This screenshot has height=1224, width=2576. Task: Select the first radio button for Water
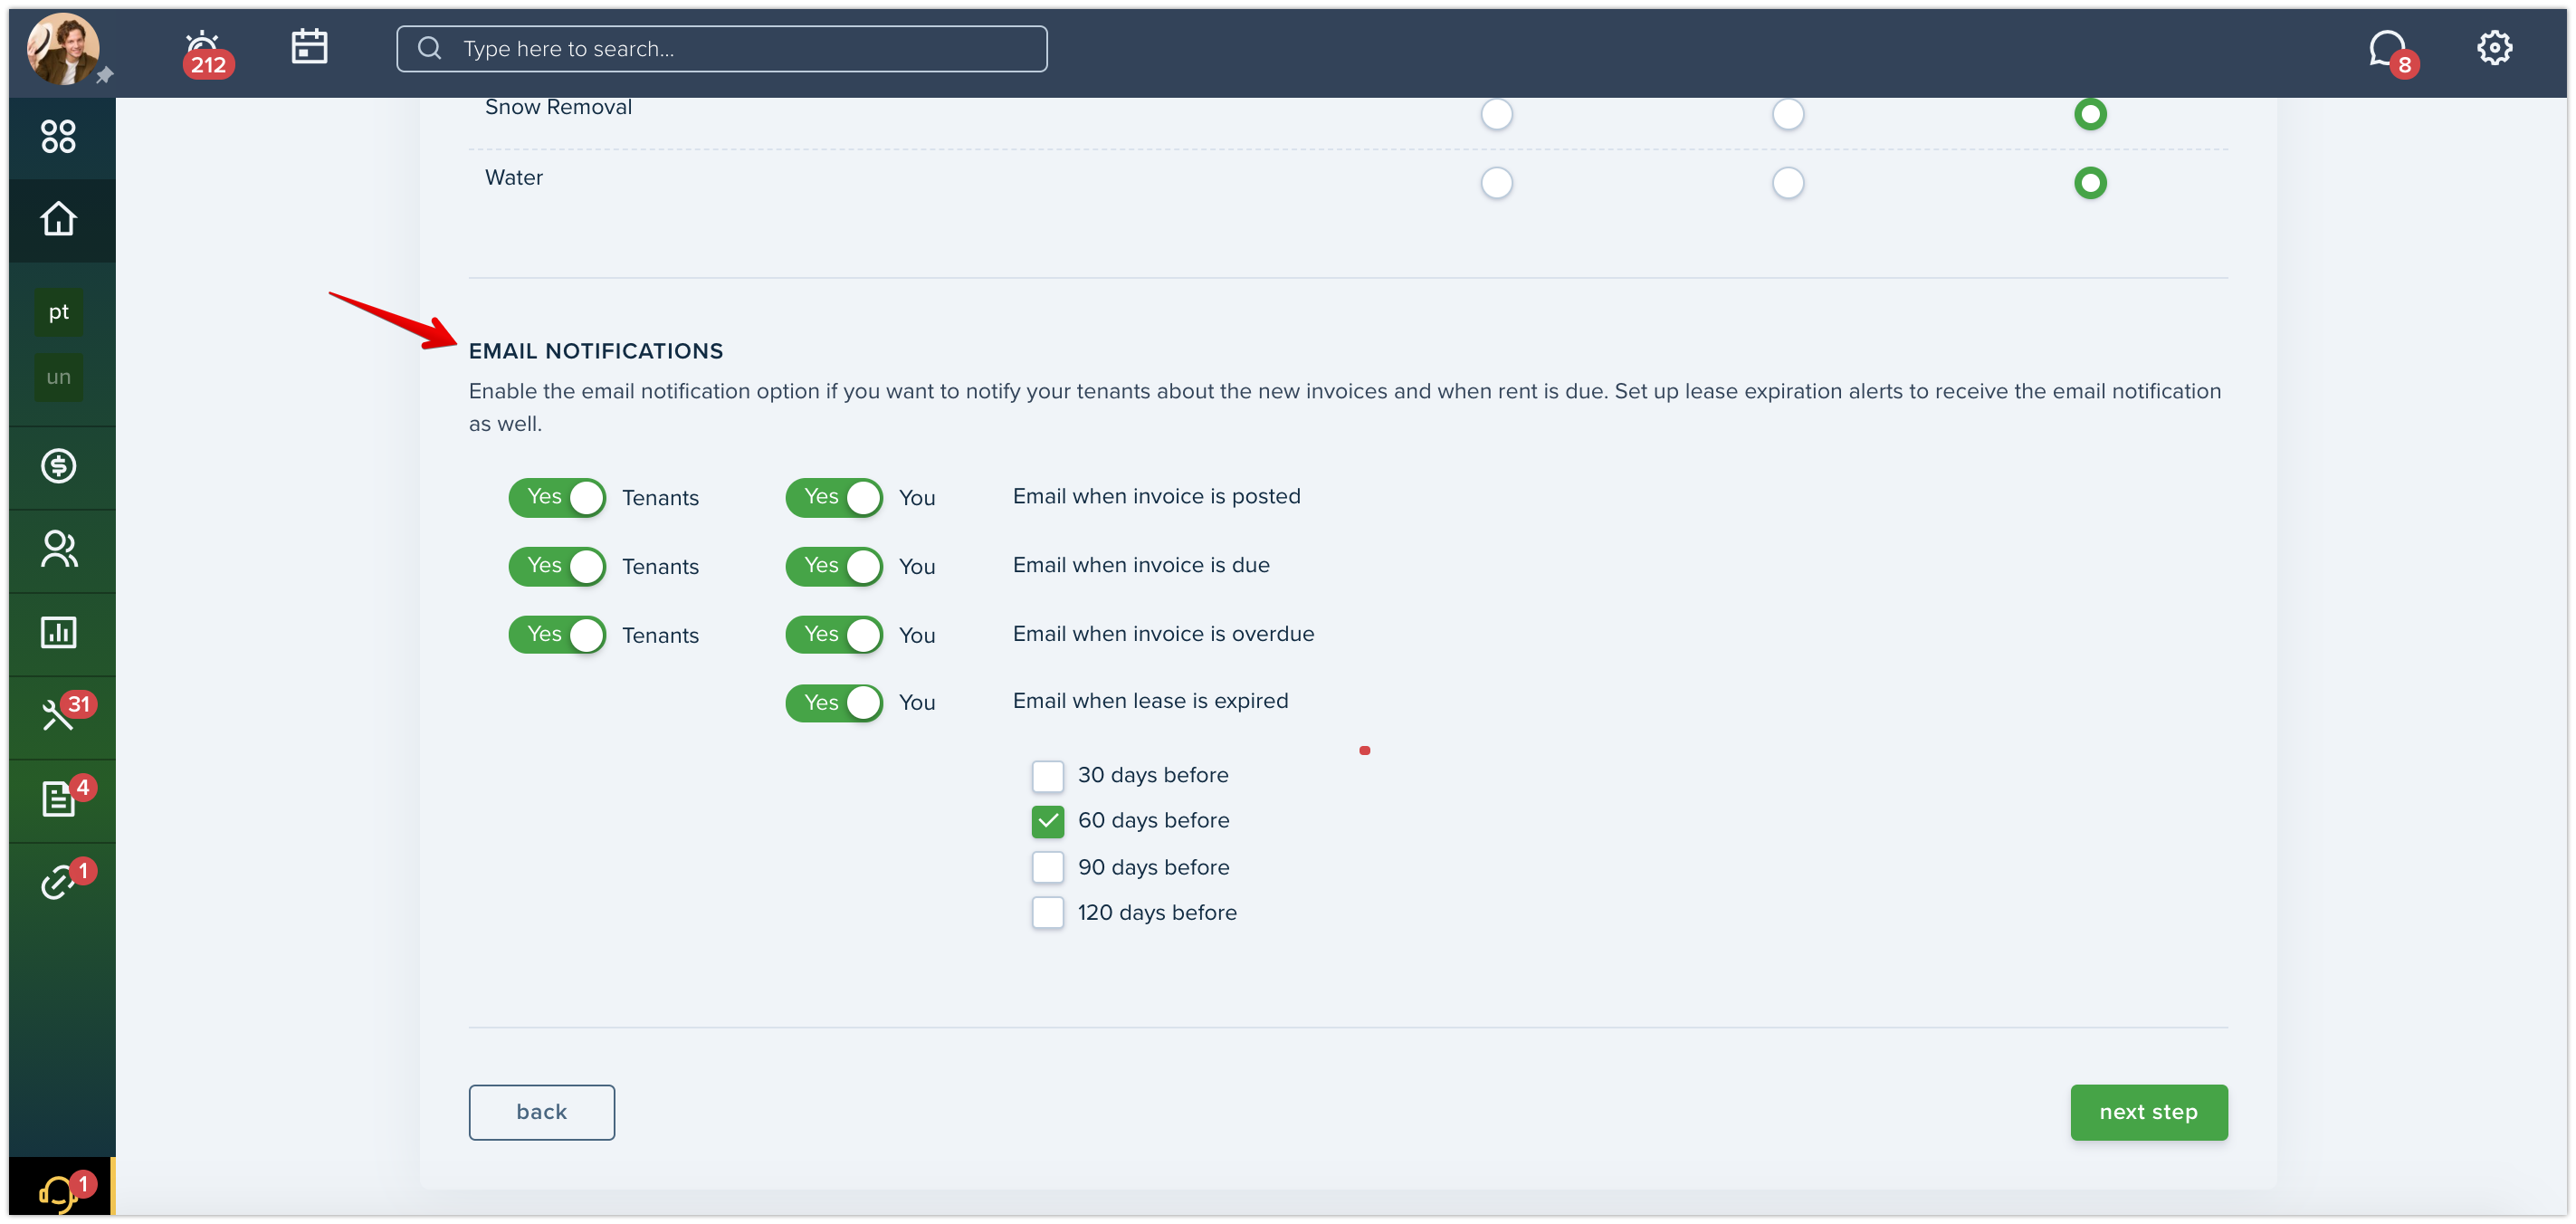(1496, 183)
